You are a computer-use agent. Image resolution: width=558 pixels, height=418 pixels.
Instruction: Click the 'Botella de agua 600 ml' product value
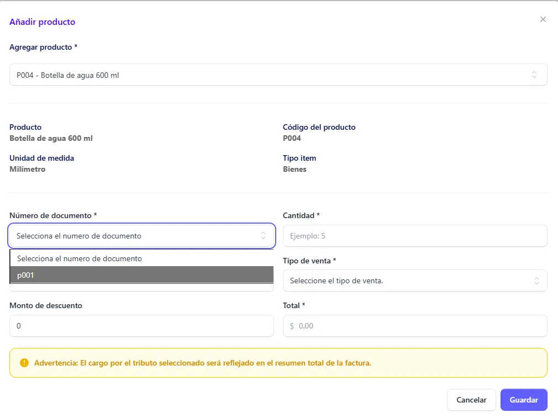51,138
